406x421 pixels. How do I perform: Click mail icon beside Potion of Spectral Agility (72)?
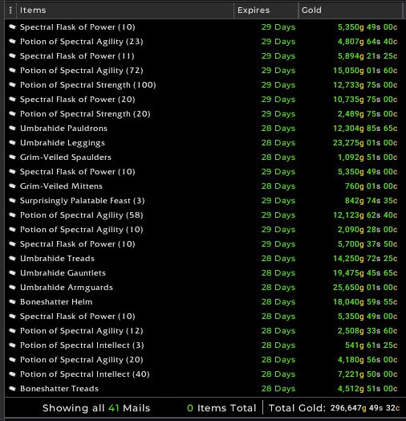(12, 71)
